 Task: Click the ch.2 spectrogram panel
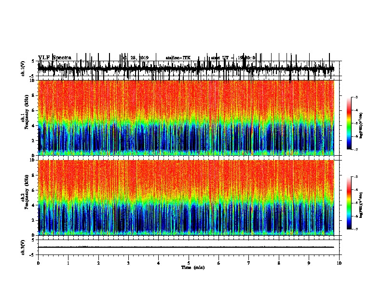[x=186, y=198]
